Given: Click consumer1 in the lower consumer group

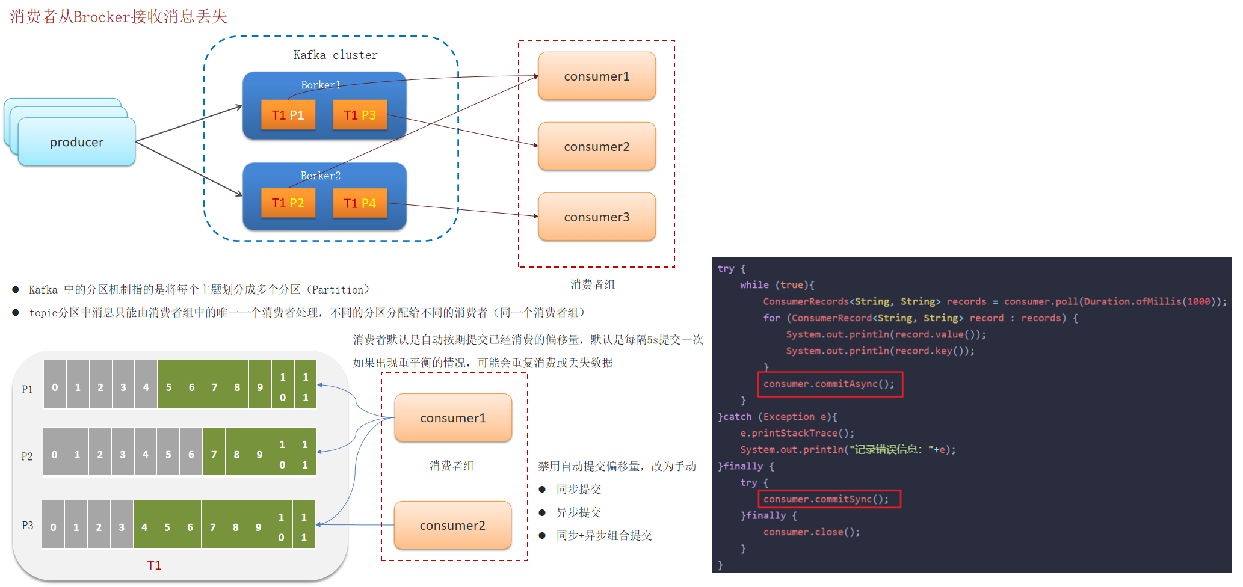Looking at the screenshot, I should coord(453,418).
